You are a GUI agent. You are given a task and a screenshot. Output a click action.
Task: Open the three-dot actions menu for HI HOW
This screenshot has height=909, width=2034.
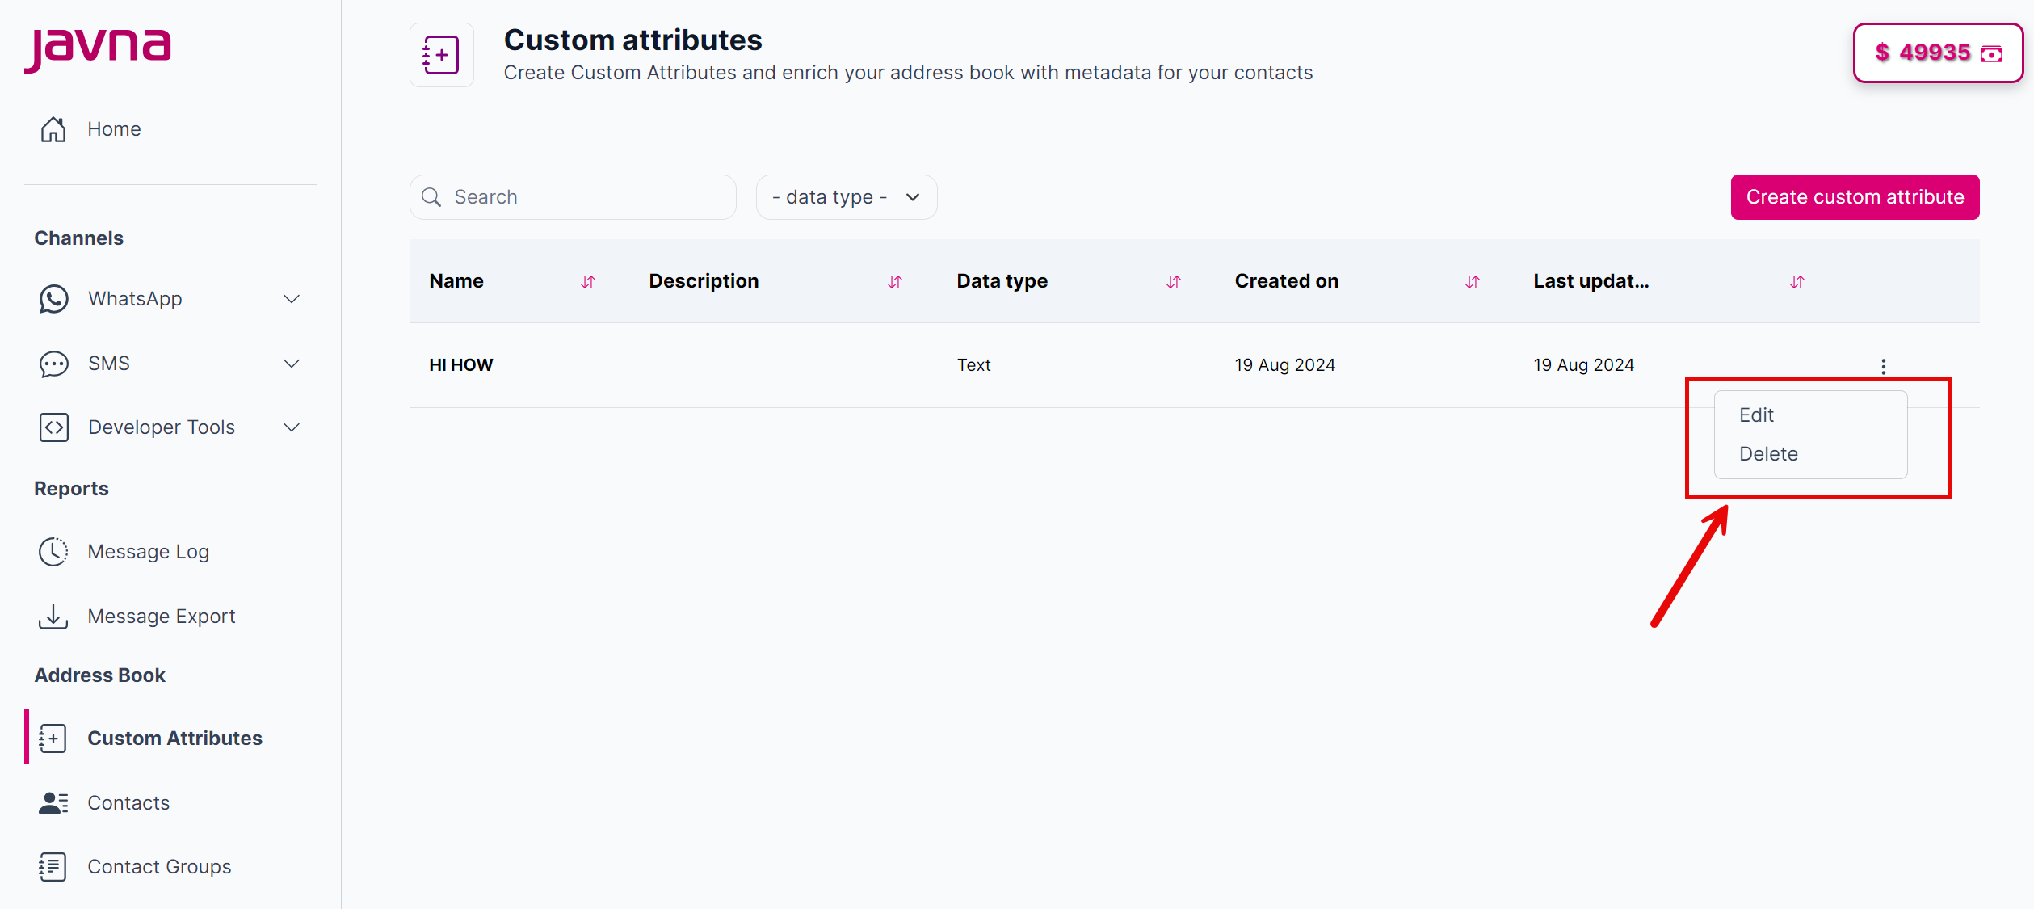(x=1884, y=365)
